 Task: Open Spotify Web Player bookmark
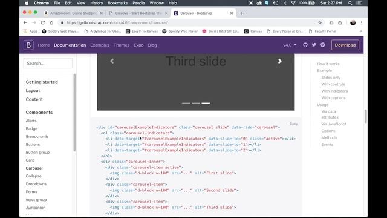click(x=180, y=31)
